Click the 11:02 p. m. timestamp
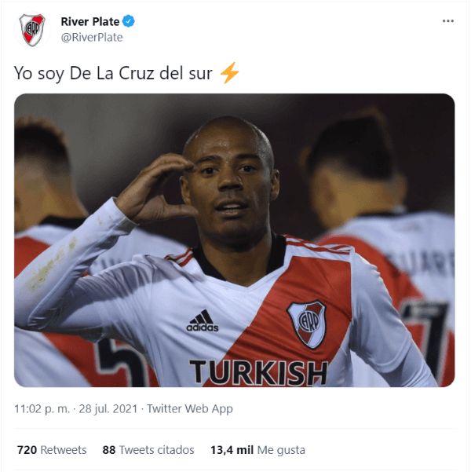The width and height of the screenshot is (471, 472). [x=42, y=409]
